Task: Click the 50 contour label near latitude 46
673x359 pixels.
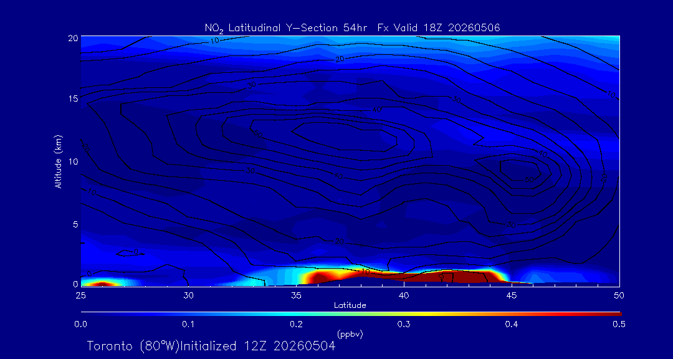Action: pyautogui.click(x=529, y=179)
